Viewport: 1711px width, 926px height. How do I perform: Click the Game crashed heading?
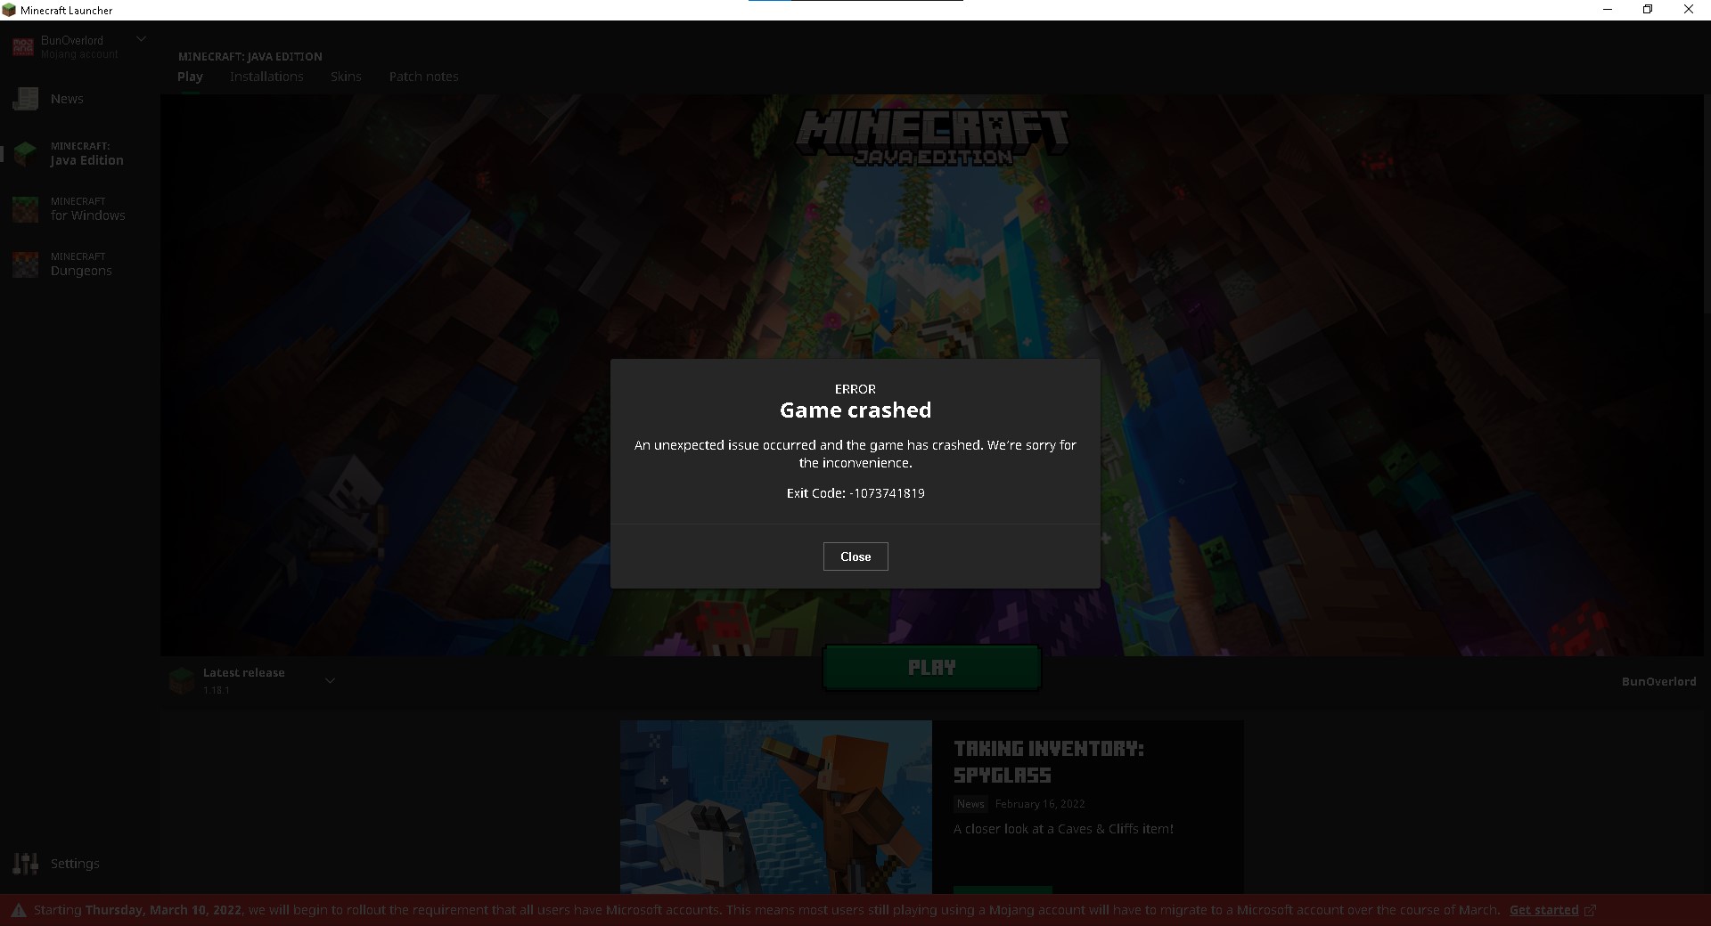[855, 410]
